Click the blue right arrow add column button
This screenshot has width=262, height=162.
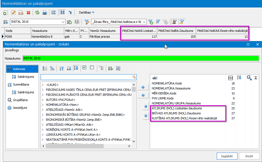pyautogui.click(x=143, y=87)
